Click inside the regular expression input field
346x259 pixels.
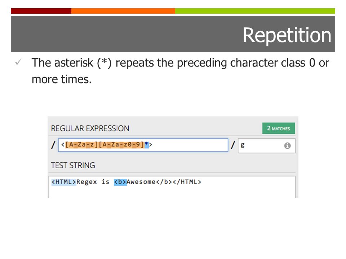click(x=143, y=145)
